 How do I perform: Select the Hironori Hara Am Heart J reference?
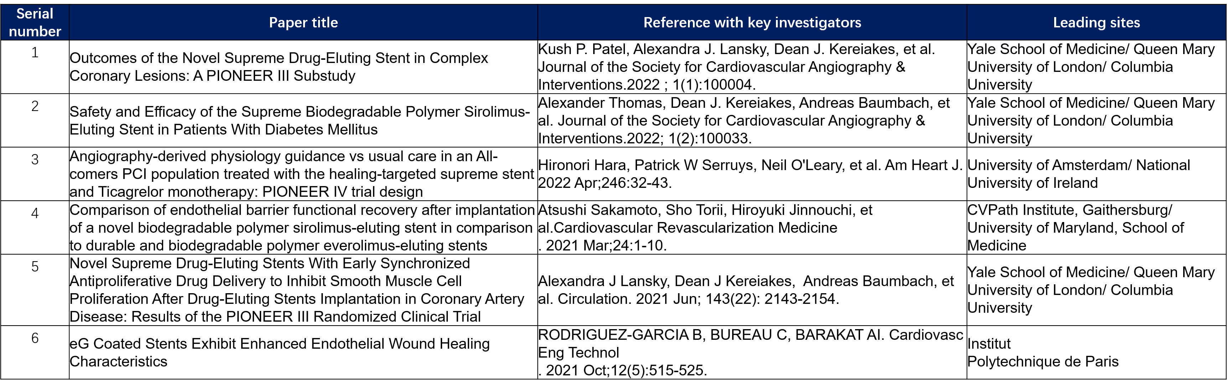pos(750,174)
